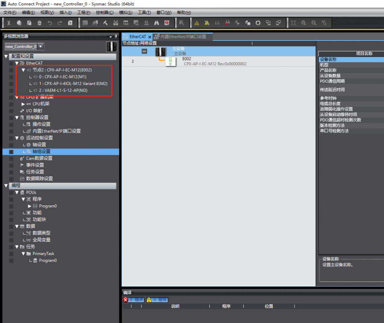Click the Copy toolbar icon

point(19,23)
